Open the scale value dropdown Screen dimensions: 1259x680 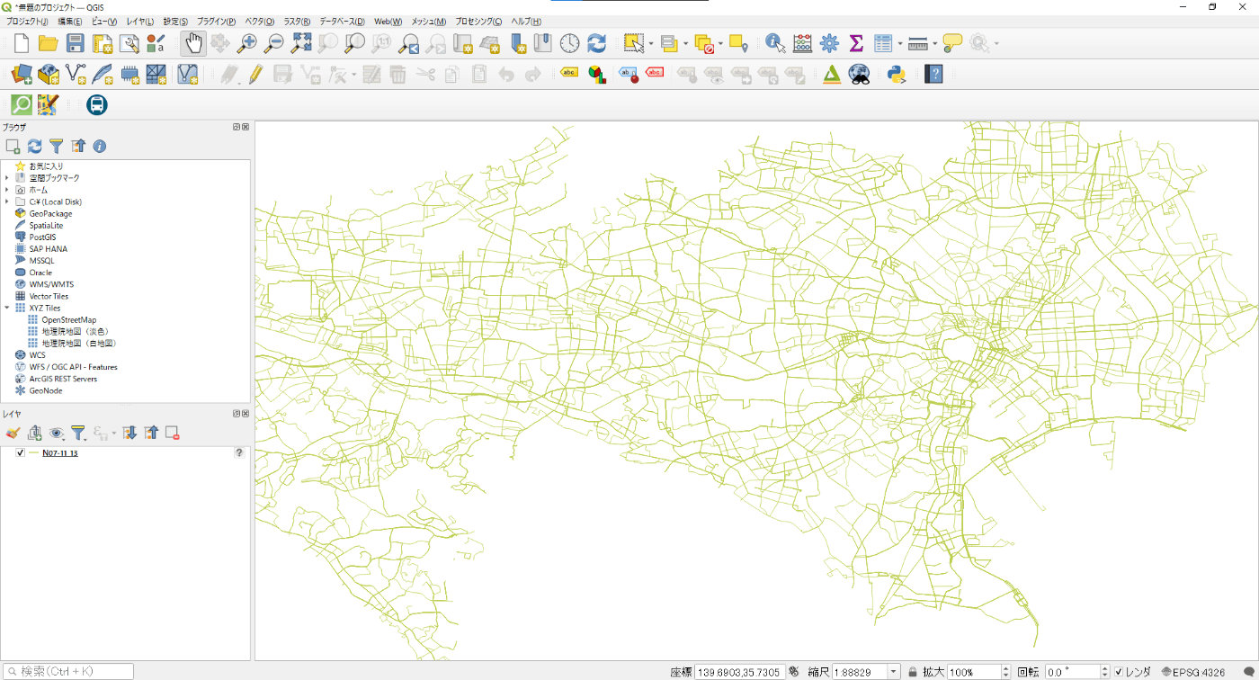(x=895, y=671)
